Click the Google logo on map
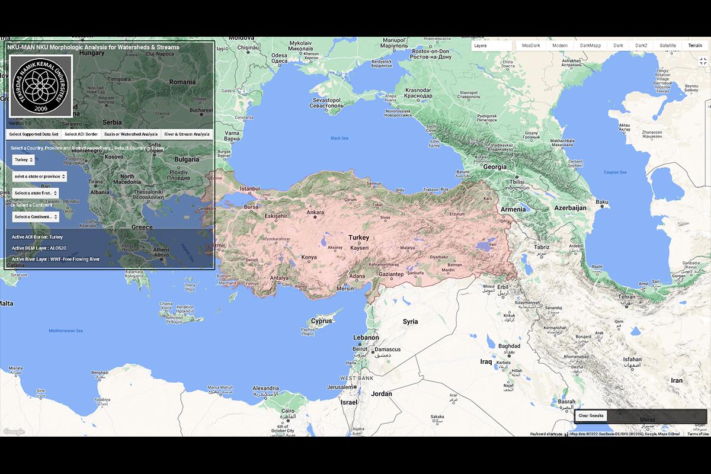Image resolution: width=711 pixels, height=474 pixels. click(x=14, y=431)
